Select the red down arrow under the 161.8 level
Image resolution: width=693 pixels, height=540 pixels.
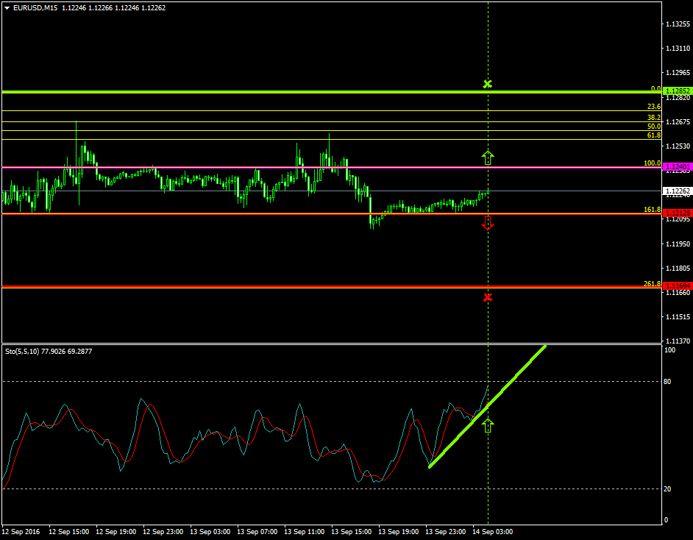487,223
